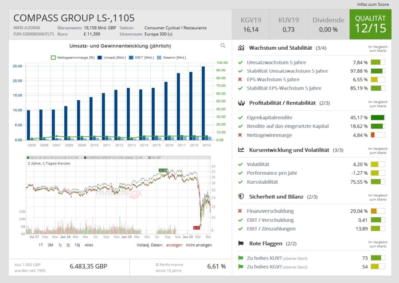Click the green checkmark for Kursstabilität

240,182
